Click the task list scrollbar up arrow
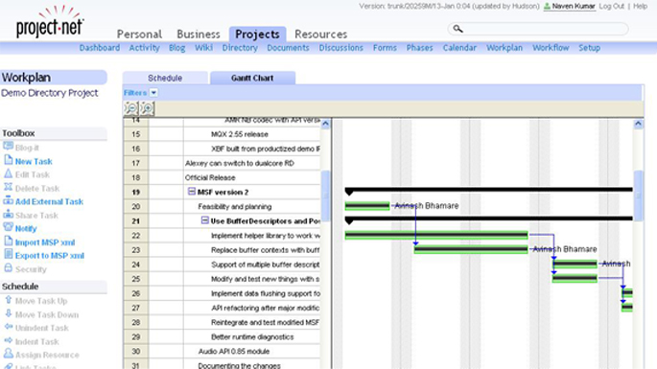The image size is (657, 369). click(x=325, y=124)
